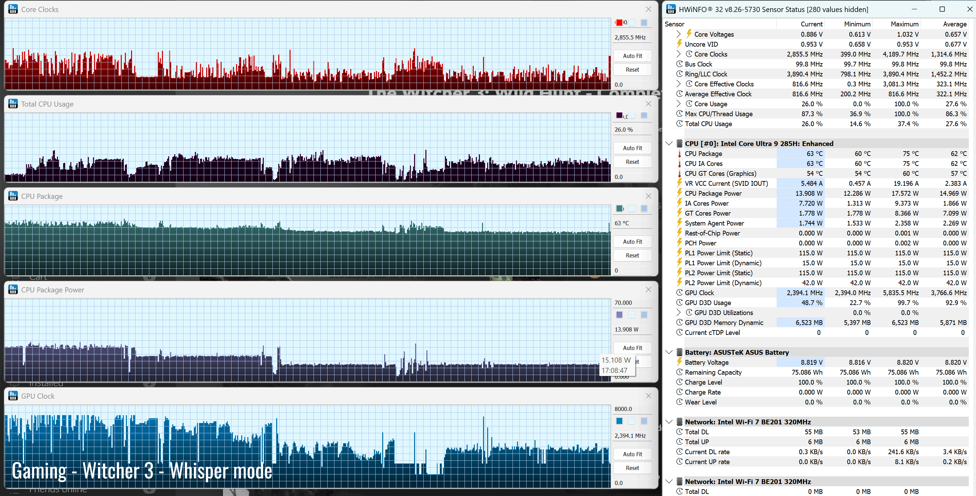Viewport: 976px width, 496px height.
Task: Click the clock icon beside Current DL rate
Action: pos(679,452)
